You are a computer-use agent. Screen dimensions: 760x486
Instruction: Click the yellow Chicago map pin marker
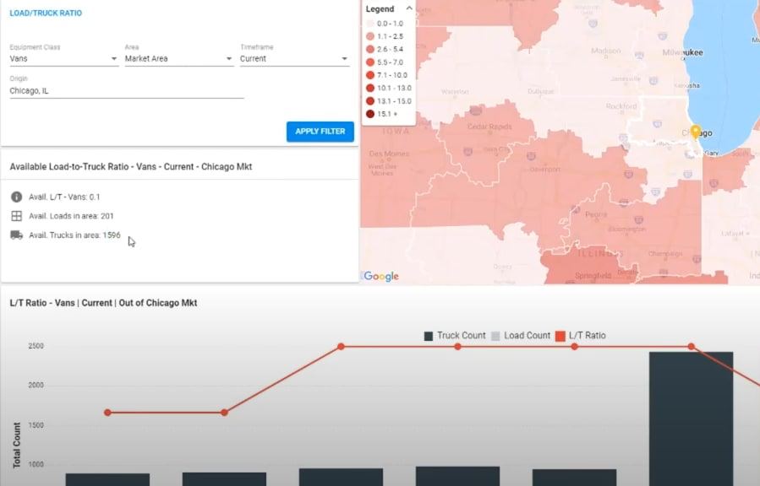[x=696, y=132]
